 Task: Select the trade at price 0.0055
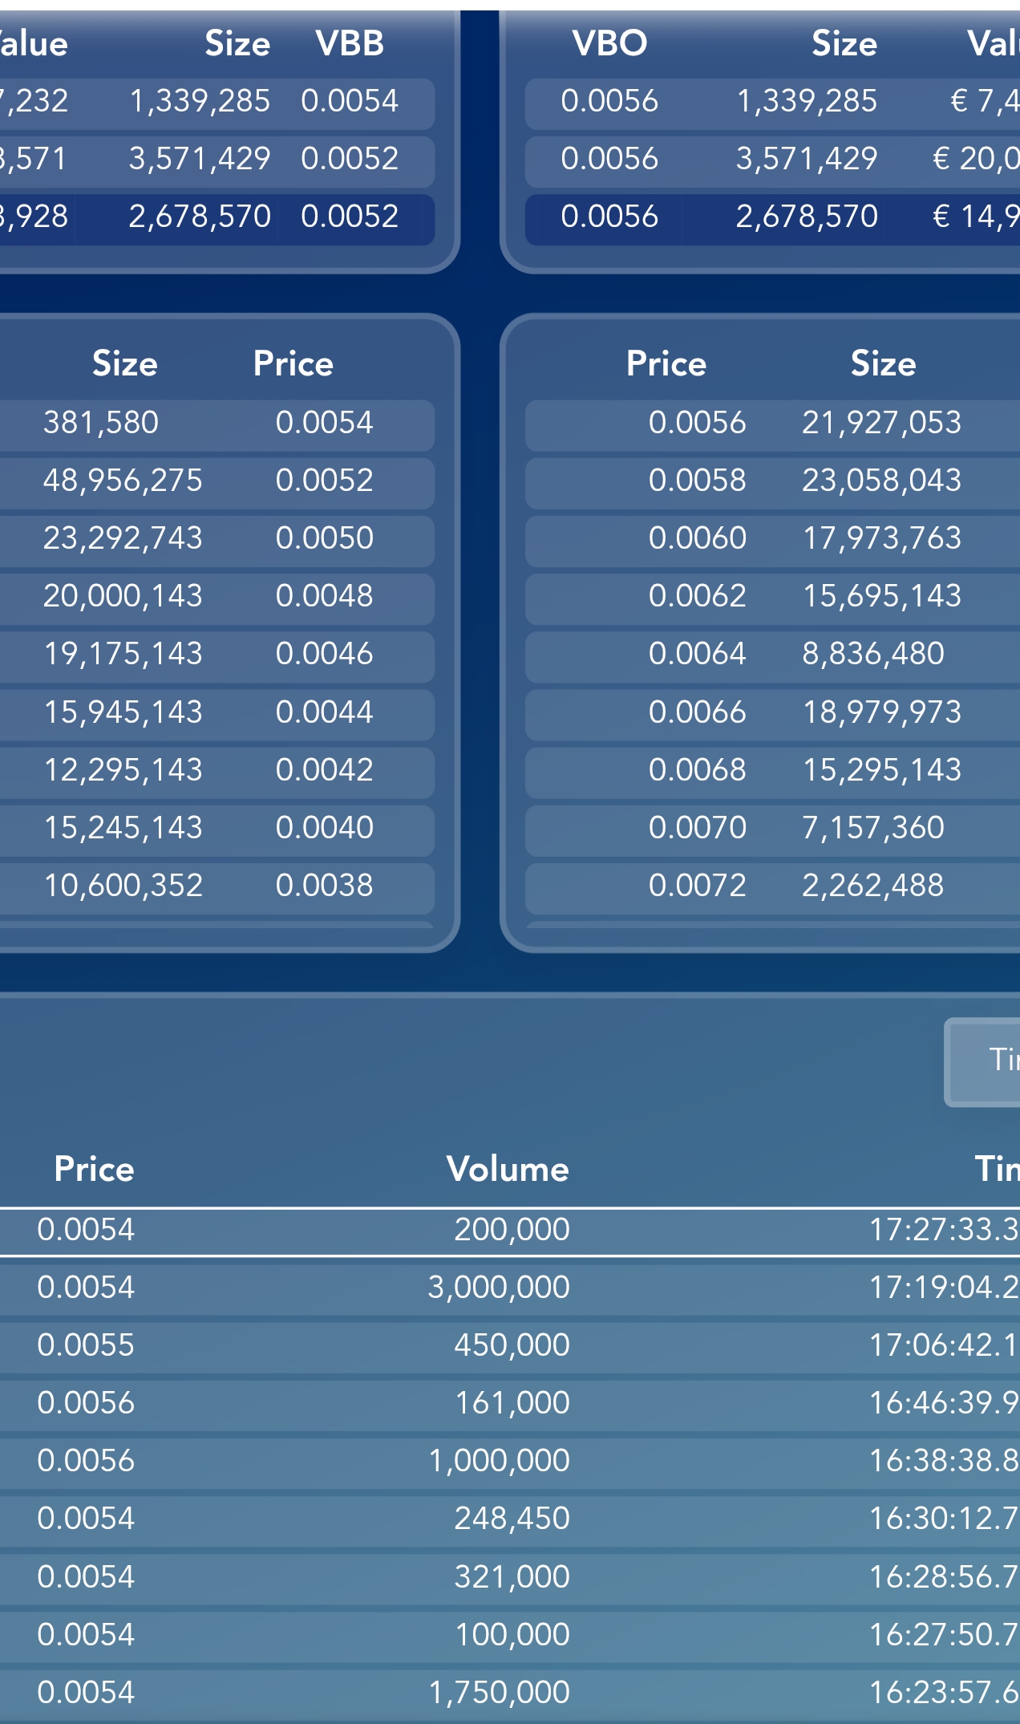click(x=510, y=1345)
